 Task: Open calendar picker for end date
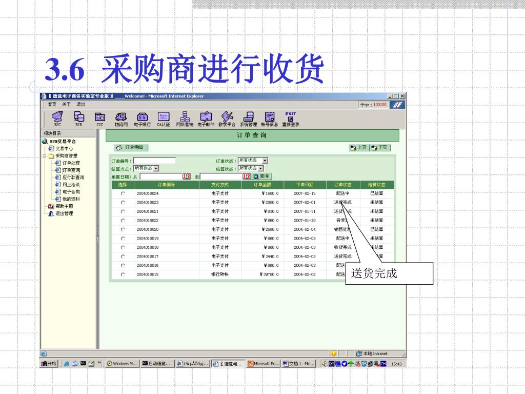(247, 176)
